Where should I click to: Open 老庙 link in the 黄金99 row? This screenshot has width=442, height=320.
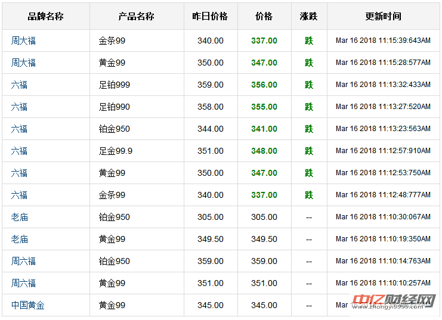pos(20,239)
